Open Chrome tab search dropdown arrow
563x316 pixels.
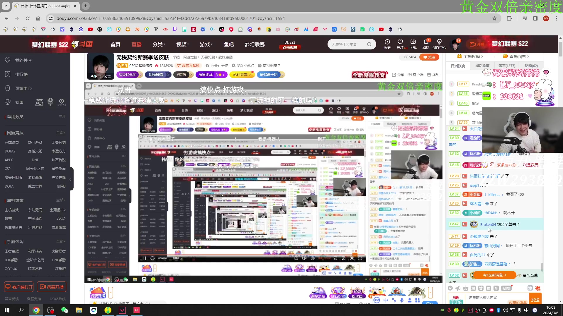coord(6,6)
